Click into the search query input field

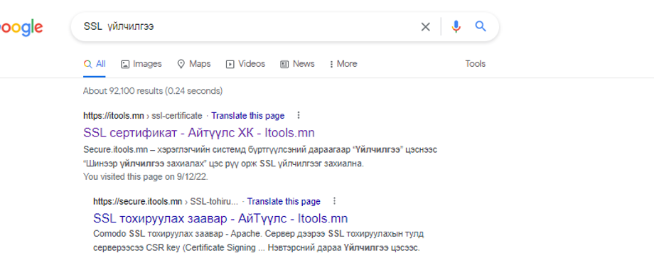pyautogui.click(x=246, y=27)
